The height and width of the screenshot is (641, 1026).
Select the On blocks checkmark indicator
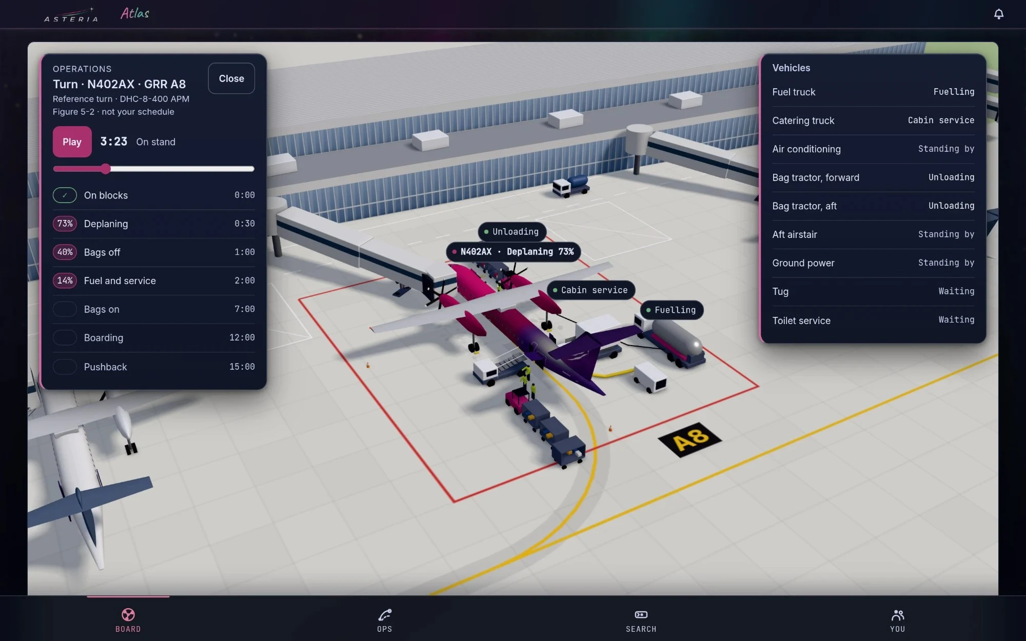pos(65,195)
